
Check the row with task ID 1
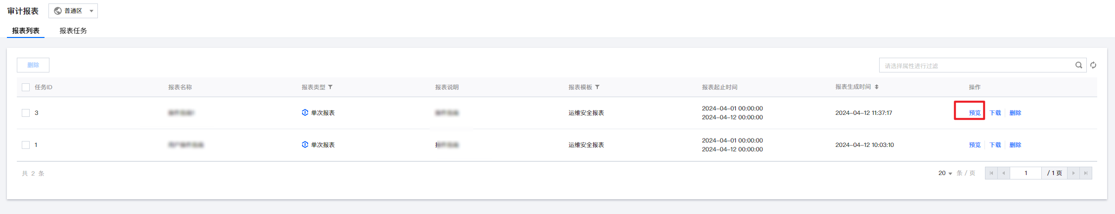(26, 145)
